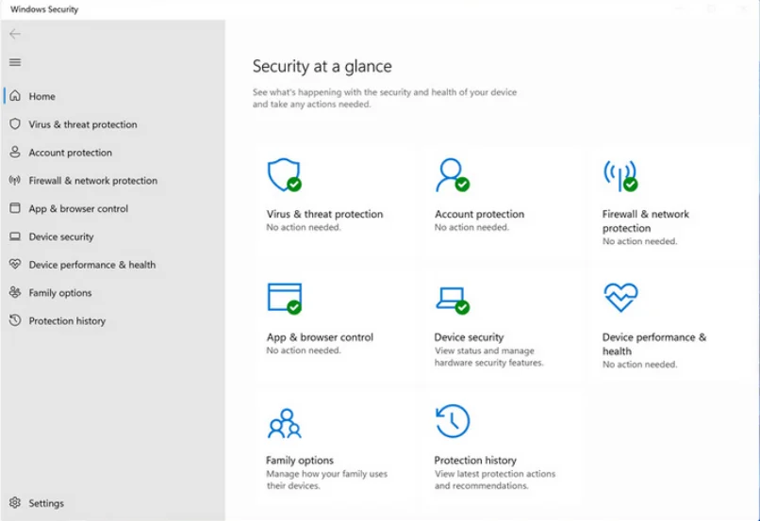Viewport: 760px width, 521px height.
Task: Click the 'Security at a glance' heading
Action: pyautogui.click(x=322, y=66)
